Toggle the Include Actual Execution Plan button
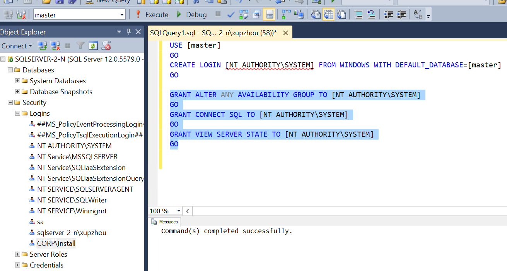 coord(286,15)
